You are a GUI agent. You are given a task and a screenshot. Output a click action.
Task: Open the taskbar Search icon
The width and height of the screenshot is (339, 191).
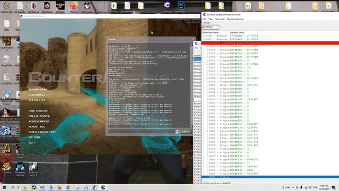(13, 187)
